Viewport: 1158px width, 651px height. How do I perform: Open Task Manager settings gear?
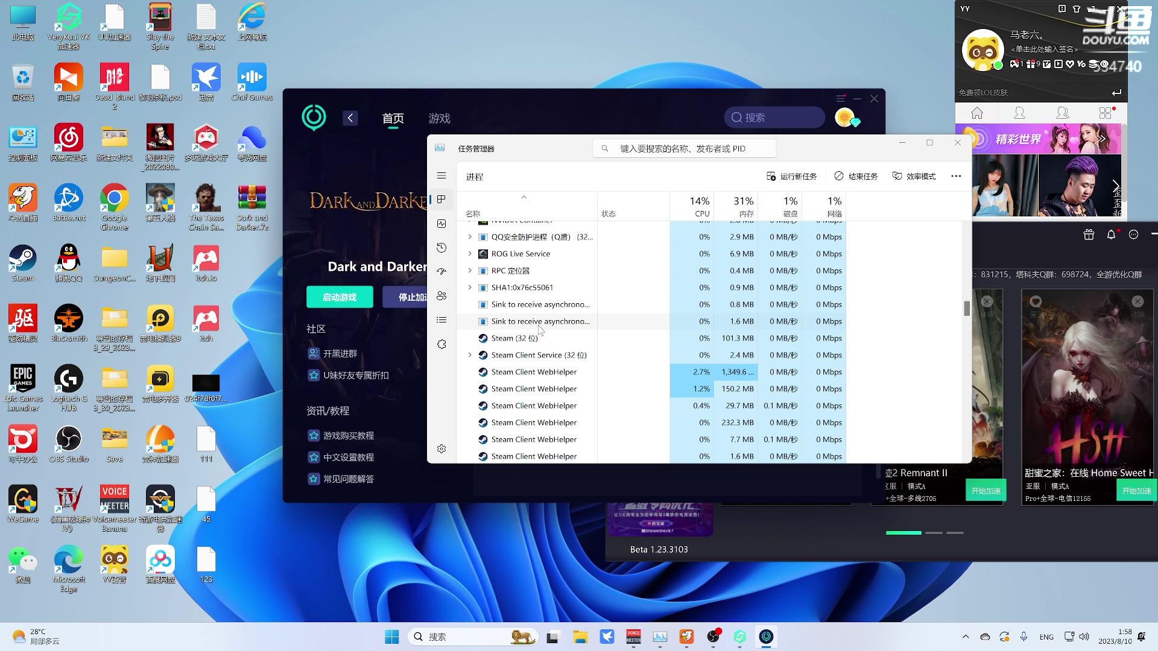pyautogui.click(x=441, y=449)
